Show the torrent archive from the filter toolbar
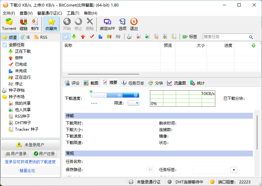 click(x=129, y=37)
